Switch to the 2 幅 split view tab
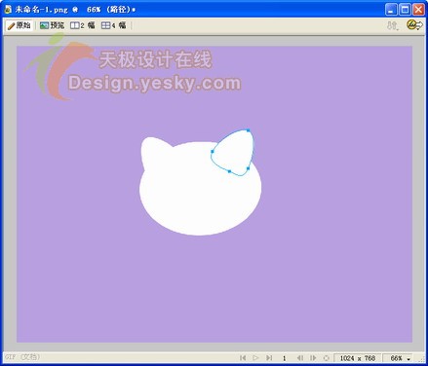This screenshot has height=366, width=428. (x=83, y=25)
